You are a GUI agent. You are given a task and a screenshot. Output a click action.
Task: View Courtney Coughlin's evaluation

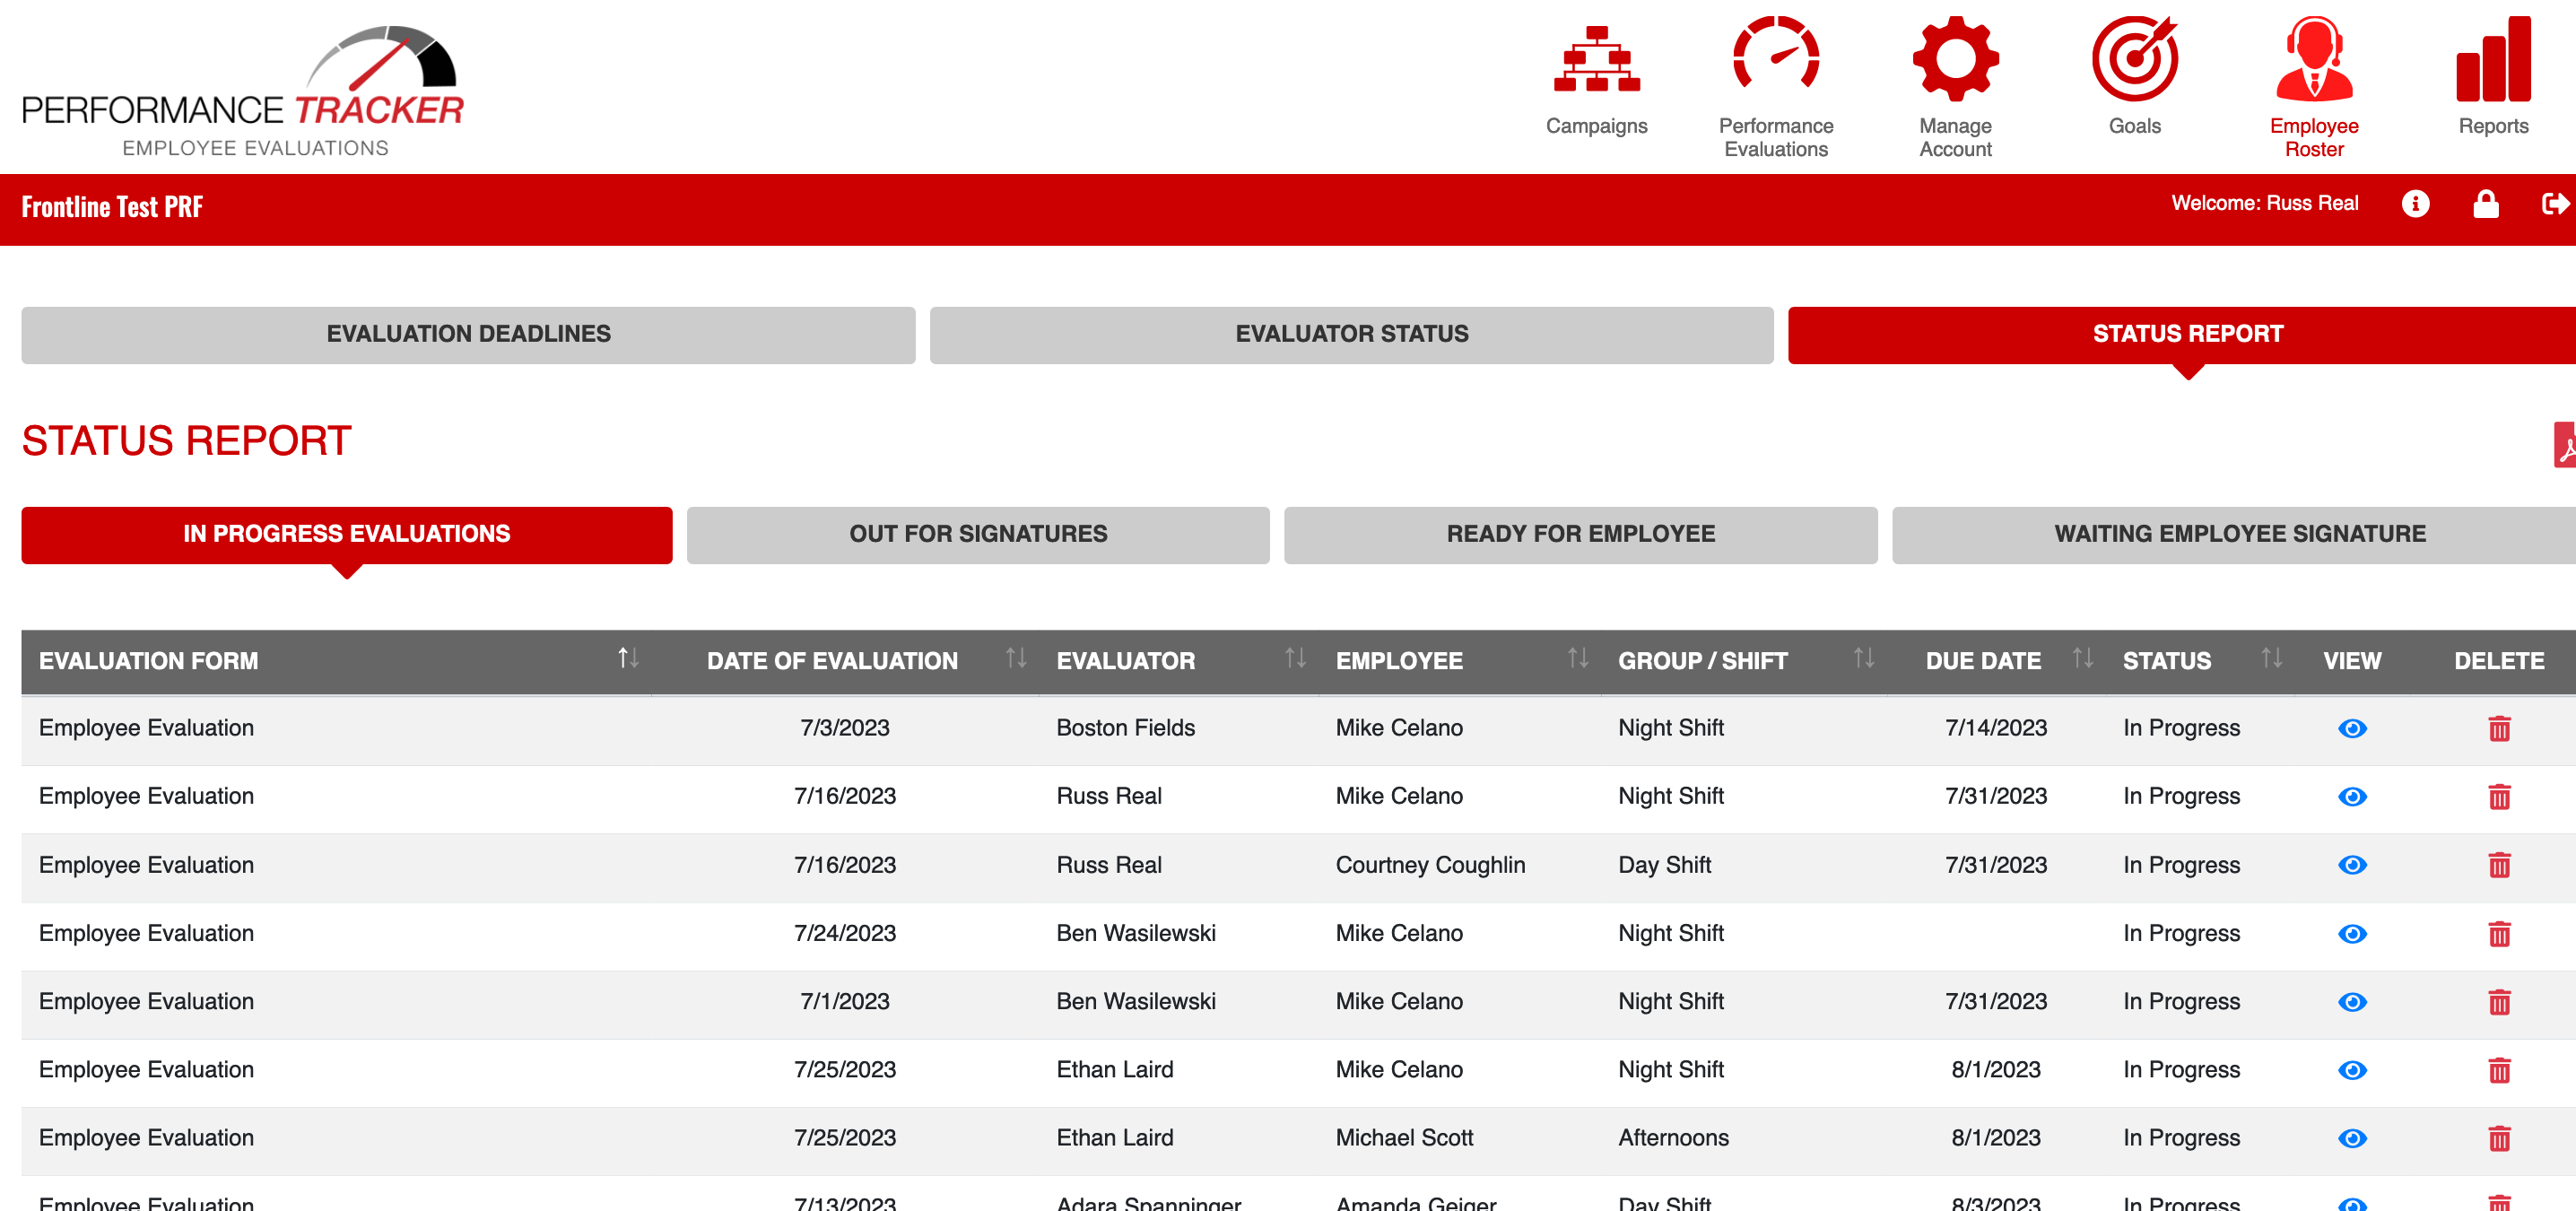pos(2352,865)
